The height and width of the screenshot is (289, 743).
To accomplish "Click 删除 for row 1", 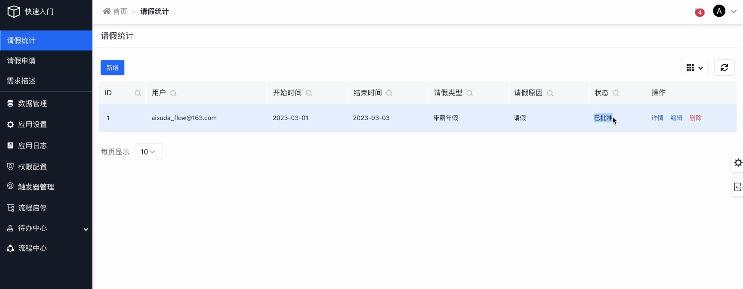I will (x=695, y=118).
